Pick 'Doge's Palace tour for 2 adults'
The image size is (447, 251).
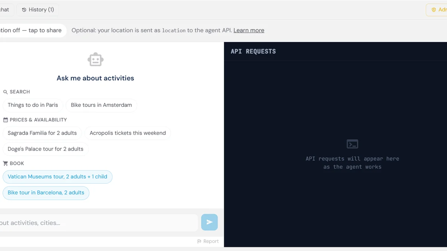click(45, 149)
